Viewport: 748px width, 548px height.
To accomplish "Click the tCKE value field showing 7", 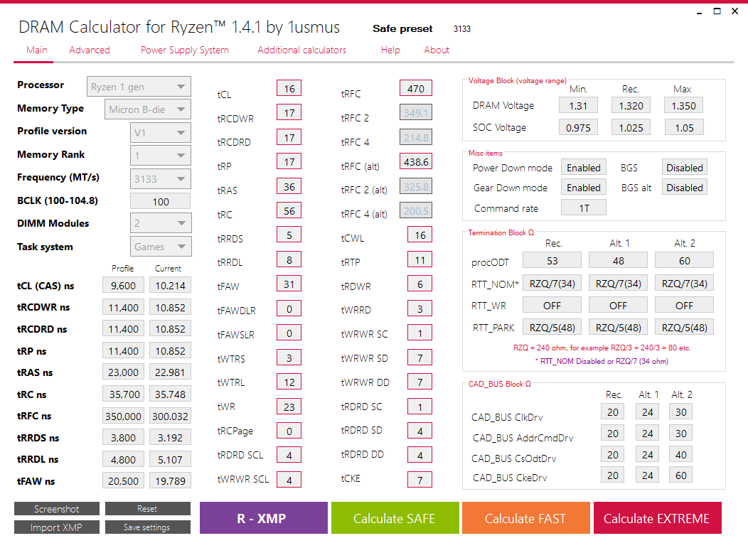I will coord(420,480).
